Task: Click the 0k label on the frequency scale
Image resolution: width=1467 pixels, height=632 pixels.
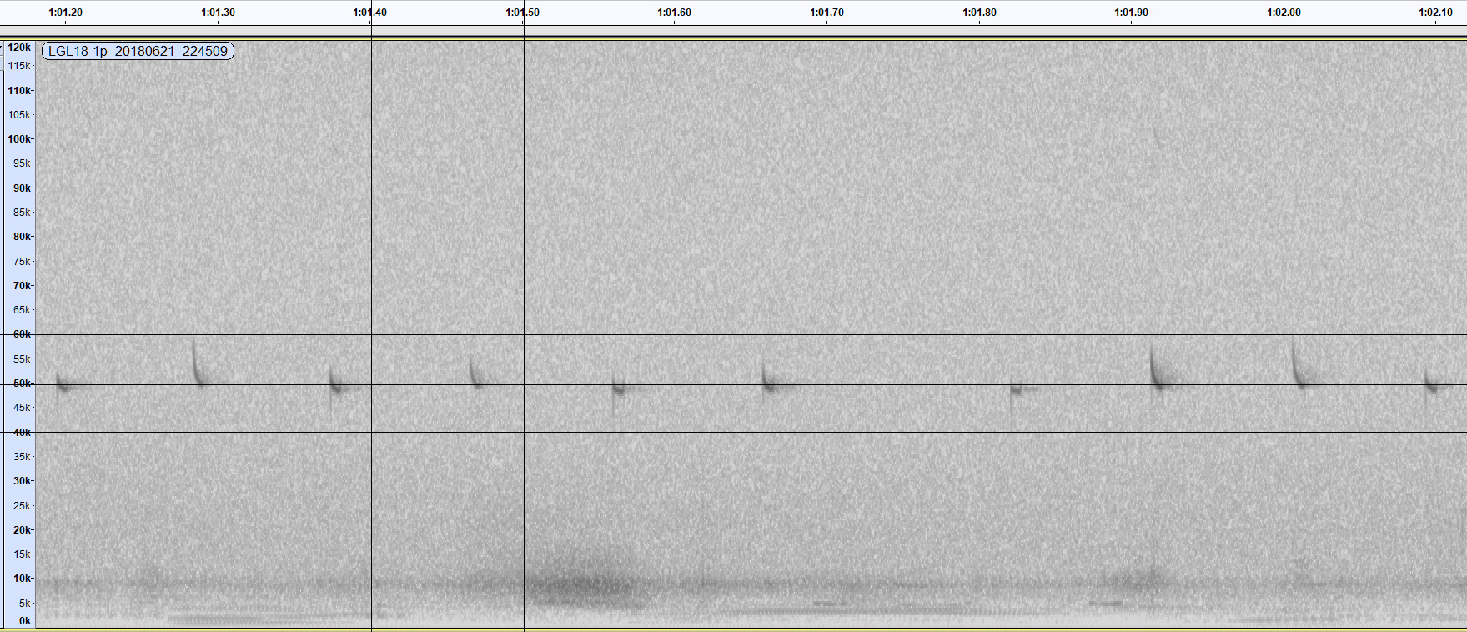Action: point(24,621)
